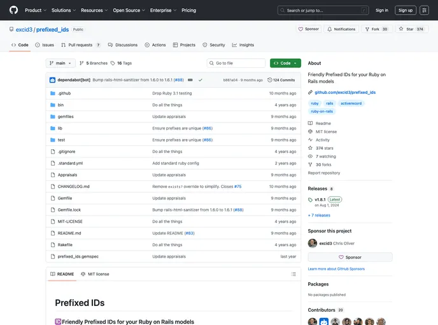Click the dependabot avatar icon
Screen dimensions: 438x325
pos(52,80)
